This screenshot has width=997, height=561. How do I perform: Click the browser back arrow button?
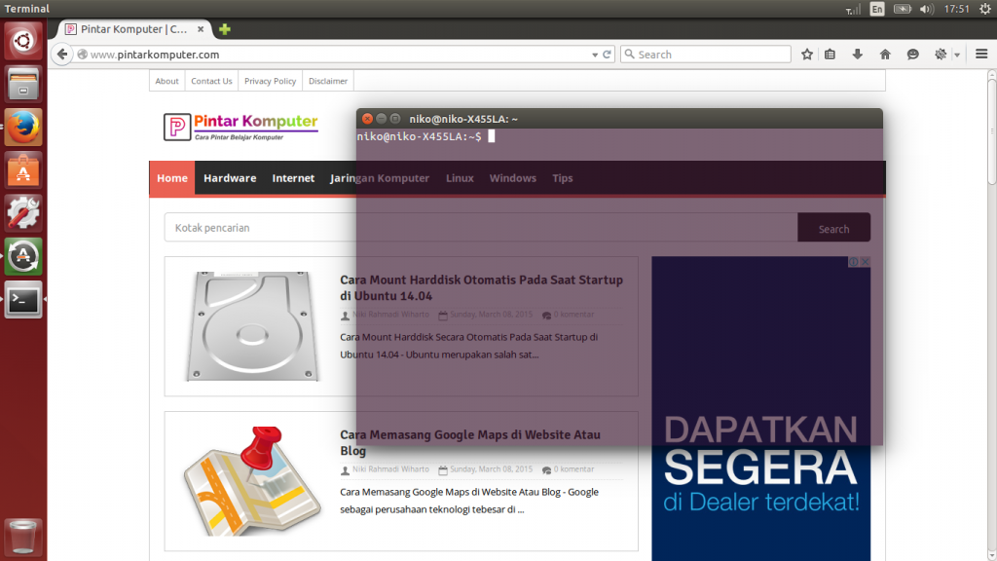(62, 55)
